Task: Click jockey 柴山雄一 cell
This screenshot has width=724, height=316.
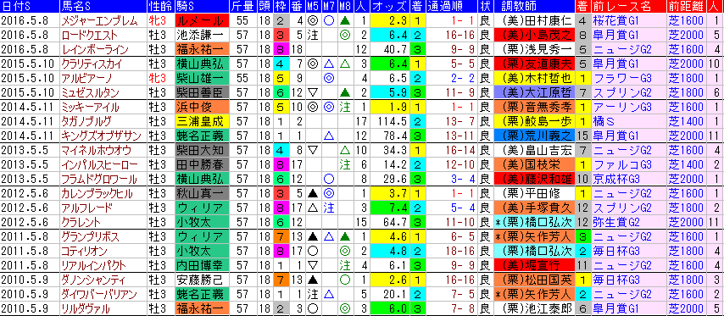Action: click(x=202, y=78)
